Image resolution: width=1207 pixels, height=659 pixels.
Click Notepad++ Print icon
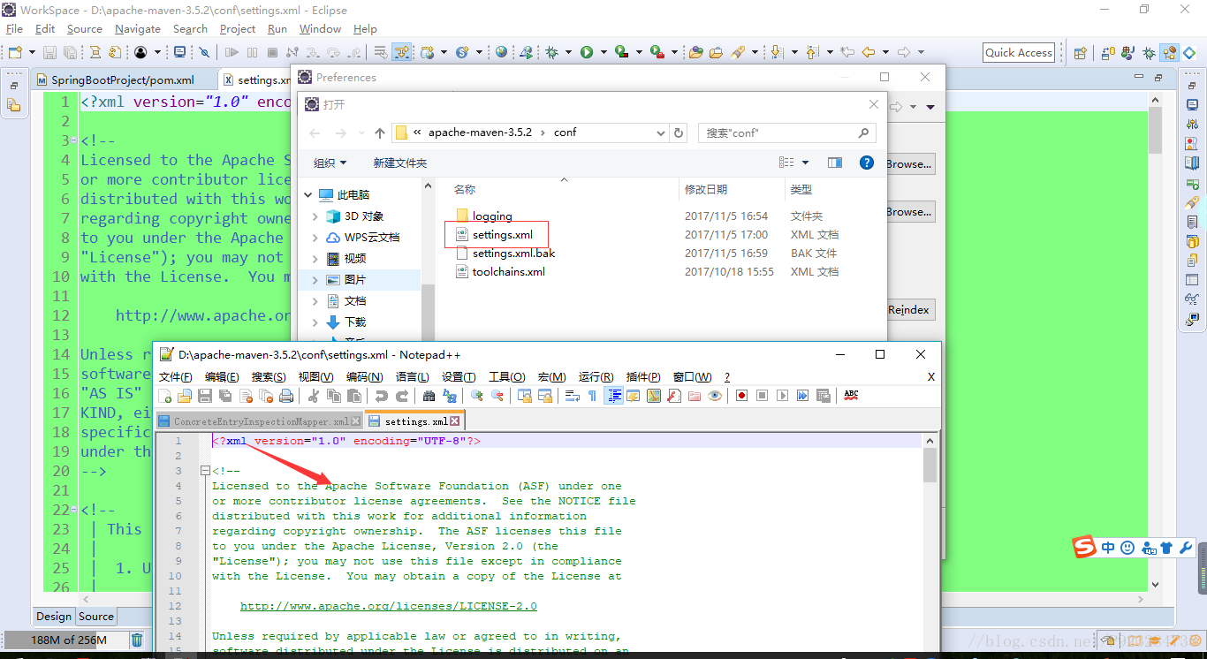pos(286,396)
